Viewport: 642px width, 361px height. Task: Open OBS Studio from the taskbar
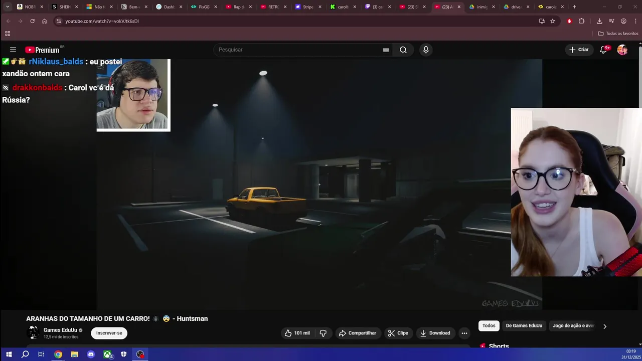pyautogui.click(x=140, y=354)
